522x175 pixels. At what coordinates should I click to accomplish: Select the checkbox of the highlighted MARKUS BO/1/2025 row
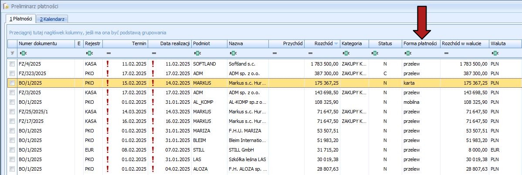(12, 83)
